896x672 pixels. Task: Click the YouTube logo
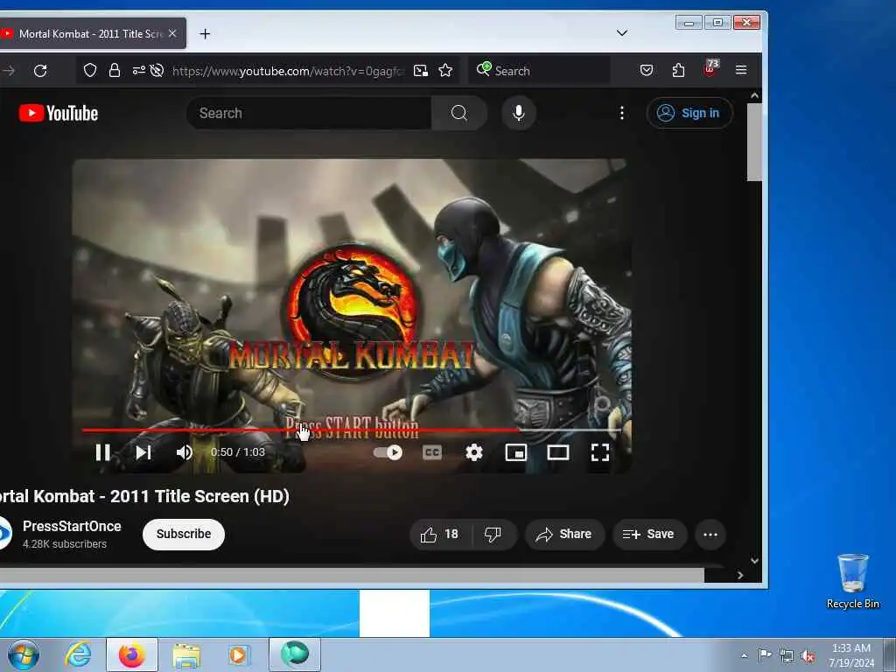pyautogui.click(x=59, y=113)
